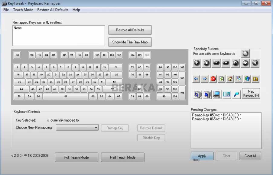
Task: Click None in the Remapped Keys list
Action: coord(18,28)
